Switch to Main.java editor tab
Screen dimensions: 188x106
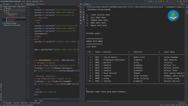coord(30,4)
